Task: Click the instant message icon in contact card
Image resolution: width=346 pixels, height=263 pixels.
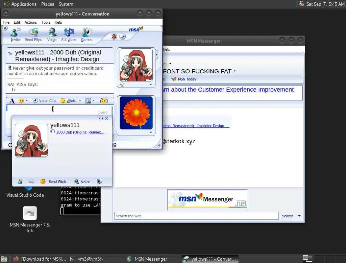Action: point(20,182)
